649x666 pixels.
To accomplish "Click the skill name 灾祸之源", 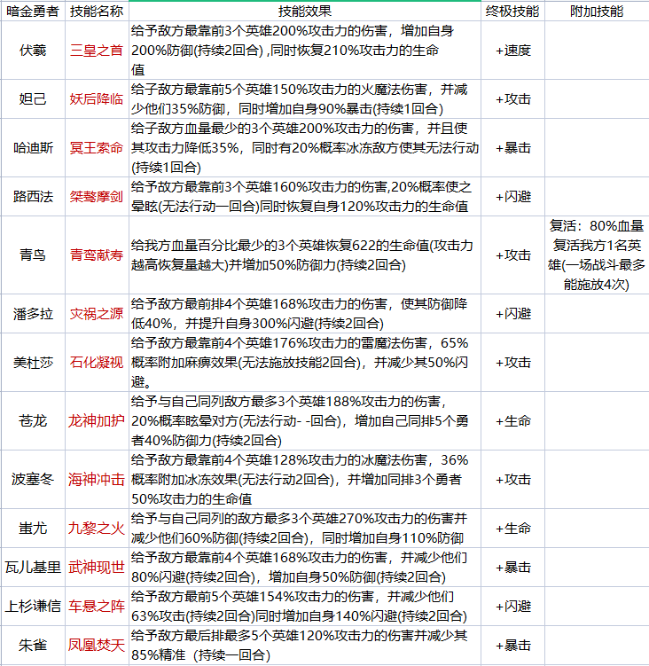I will (97, 313).
